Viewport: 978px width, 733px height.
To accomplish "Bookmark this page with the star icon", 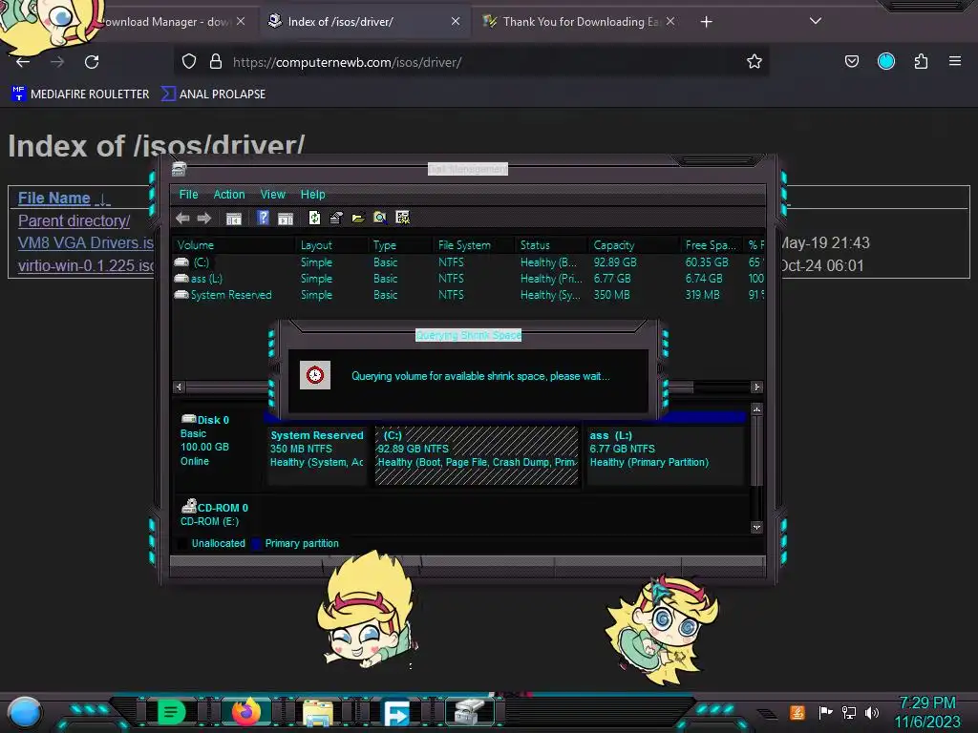I will coord(755,61).
